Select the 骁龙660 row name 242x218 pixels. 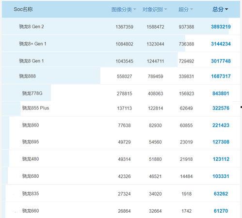(x=31, y=211)
